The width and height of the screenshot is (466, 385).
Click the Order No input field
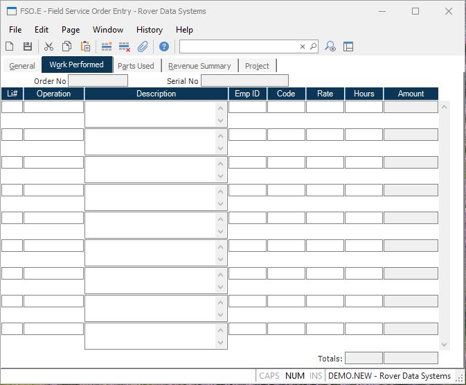[x=98, y=81]
